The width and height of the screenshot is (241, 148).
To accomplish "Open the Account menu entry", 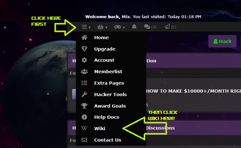I will 104,60.
